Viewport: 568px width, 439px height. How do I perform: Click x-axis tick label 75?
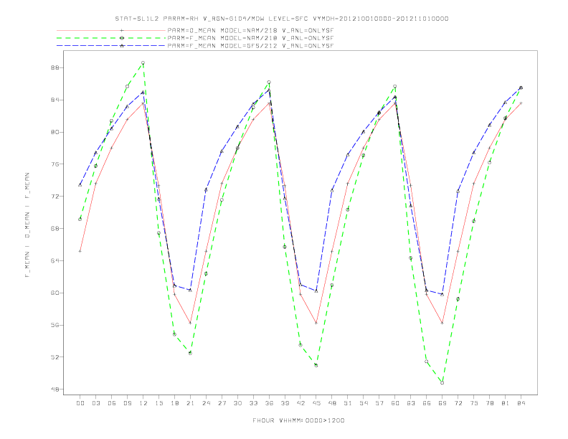pyautogui.click(x=474, y=403)
